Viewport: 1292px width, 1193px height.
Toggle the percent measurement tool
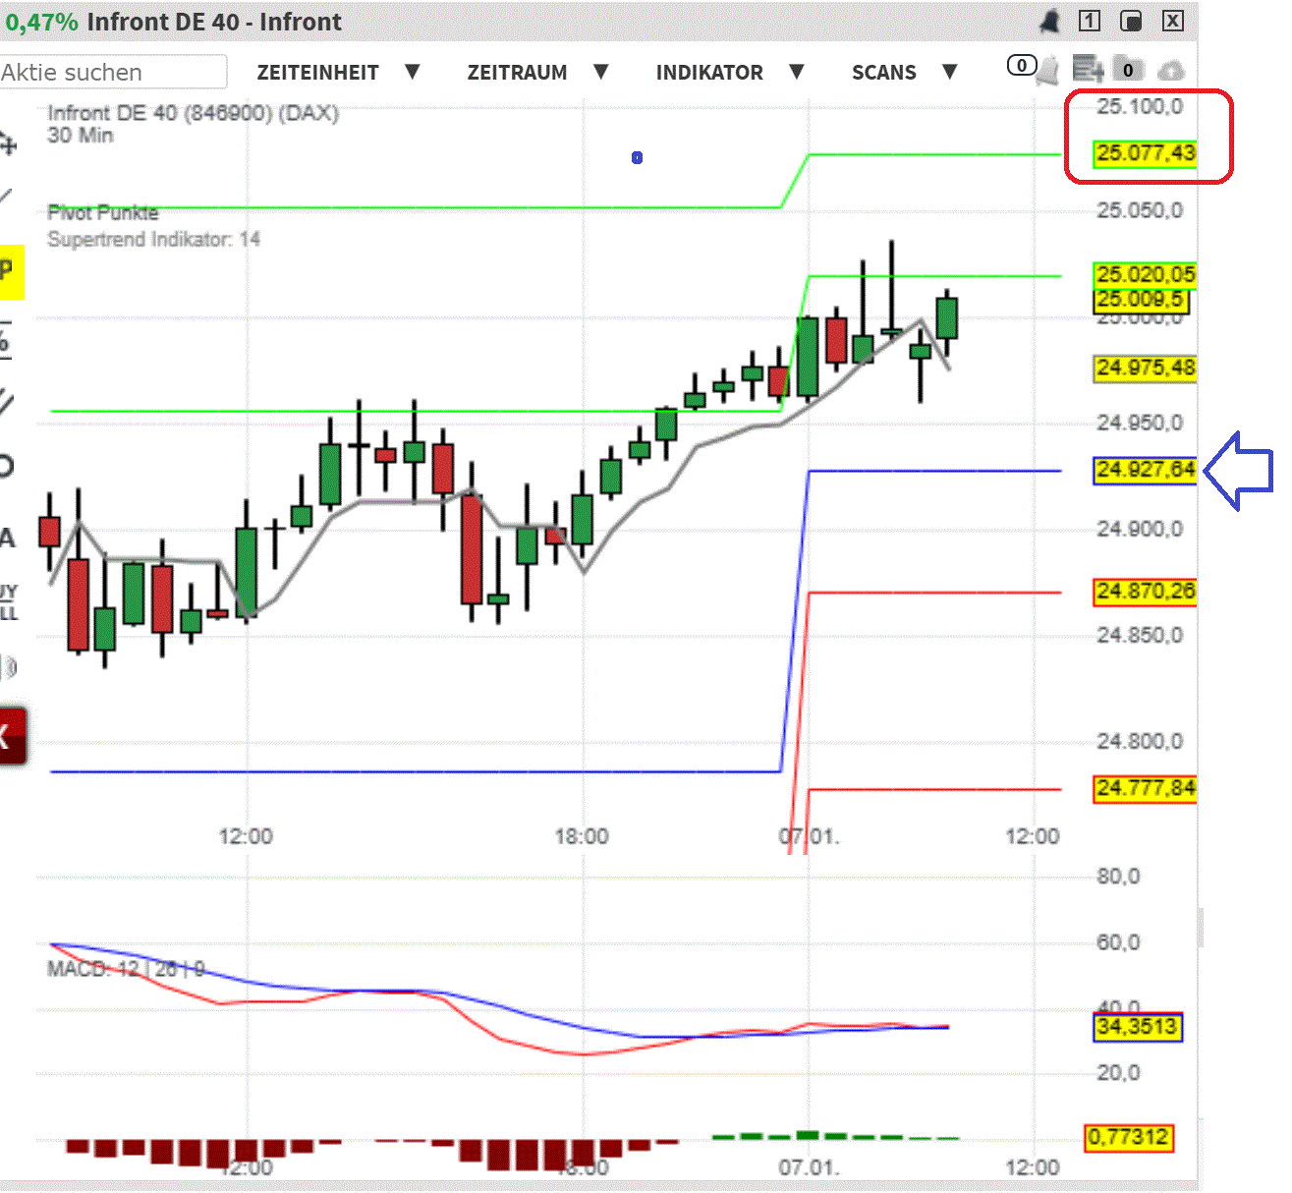coord(6,339)
